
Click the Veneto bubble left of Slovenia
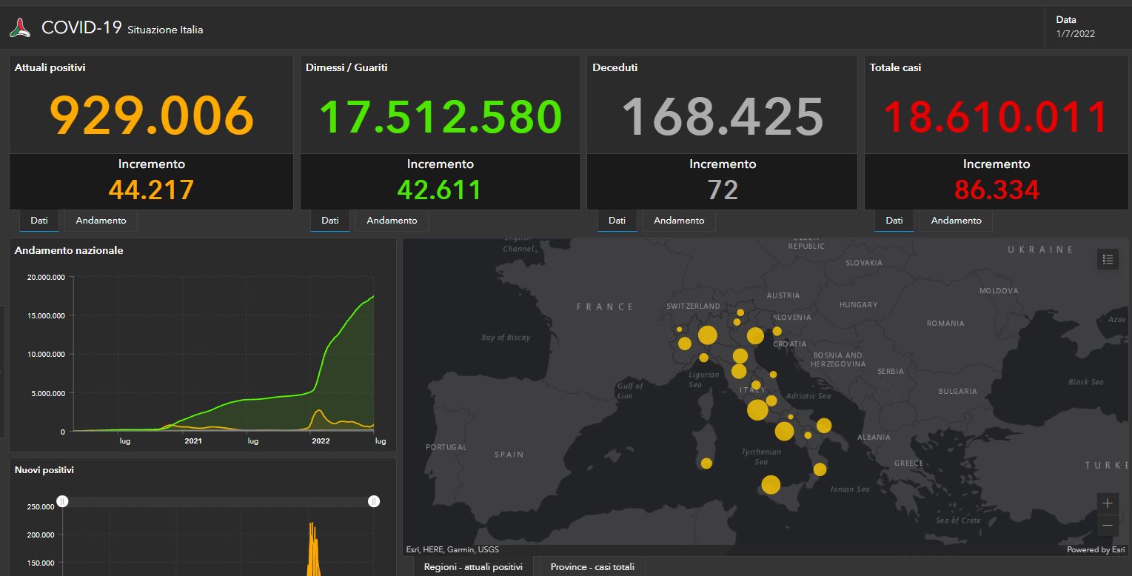tap(755, 336)
